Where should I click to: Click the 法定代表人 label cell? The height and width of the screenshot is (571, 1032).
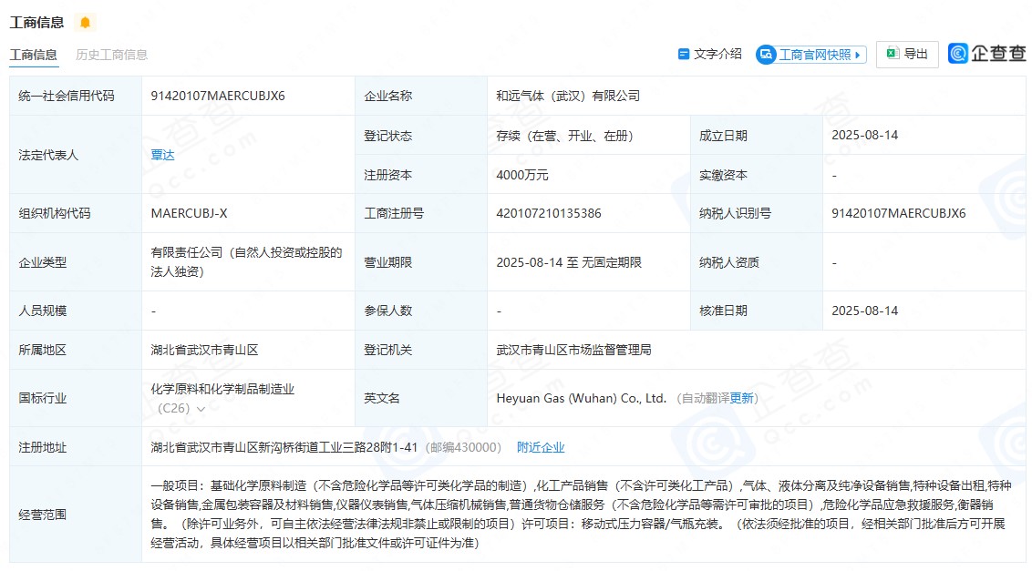pos(76,155)
